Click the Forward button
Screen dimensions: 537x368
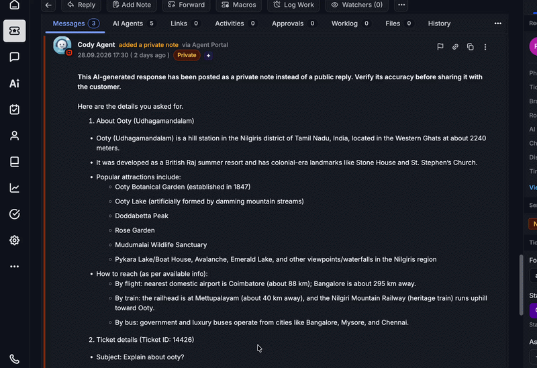pyautogui.click(x=187, y=5)
